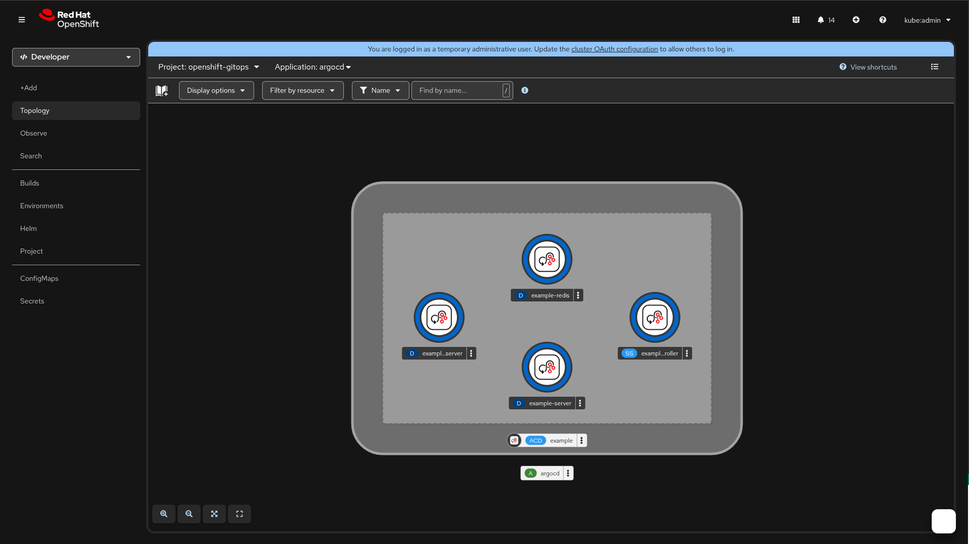969x544 pixels.
Task: Expand the Application: argocd dropdown
Action: [x=313, y=67]
